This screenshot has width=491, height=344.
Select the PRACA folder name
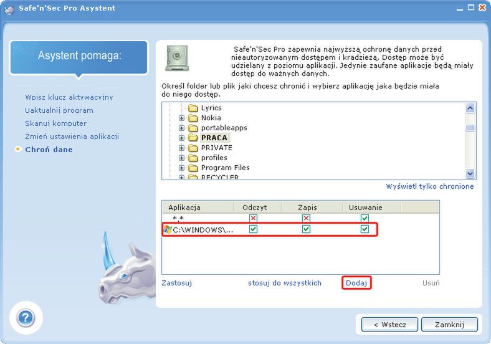[214, 138]
